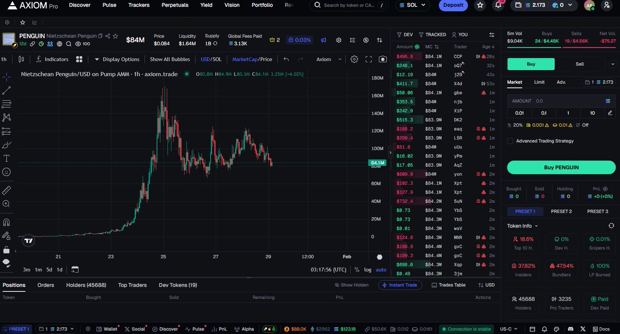620x334 pixels.
Task: Open the watchlist star in top bar
Action: (x=481, y=5)
